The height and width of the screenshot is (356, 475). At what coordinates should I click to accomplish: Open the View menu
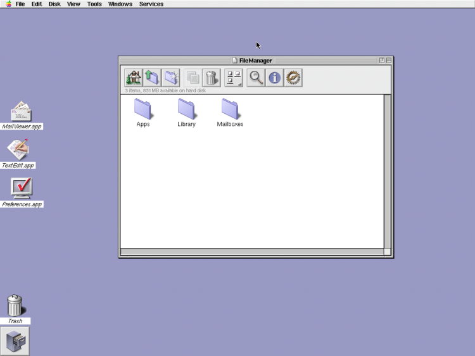(73, 4)
